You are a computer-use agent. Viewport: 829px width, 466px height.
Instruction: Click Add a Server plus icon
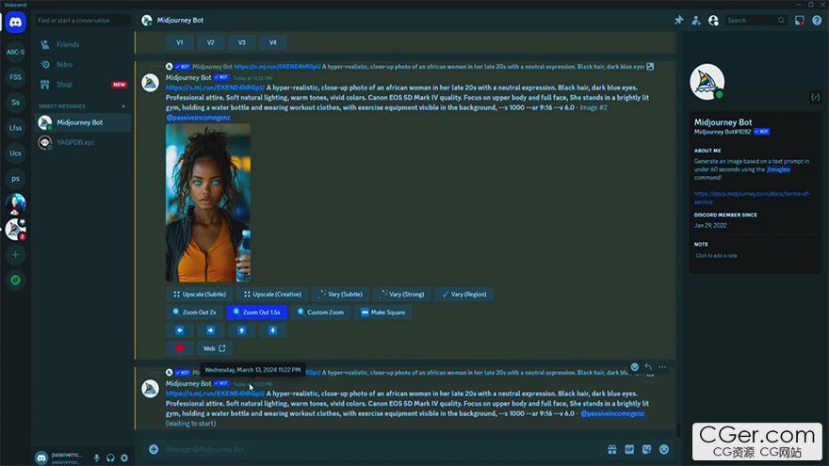[15, 255]
